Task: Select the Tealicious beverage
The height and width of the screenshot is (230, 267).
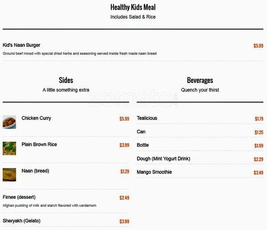Action: tap(147, 118)
